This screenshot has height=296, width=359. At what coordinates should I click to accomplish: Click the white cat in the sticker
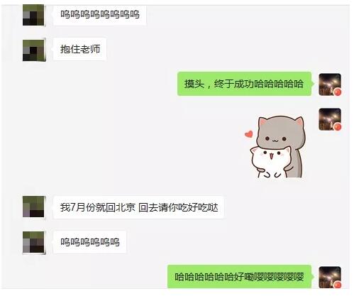click(270, 162)
